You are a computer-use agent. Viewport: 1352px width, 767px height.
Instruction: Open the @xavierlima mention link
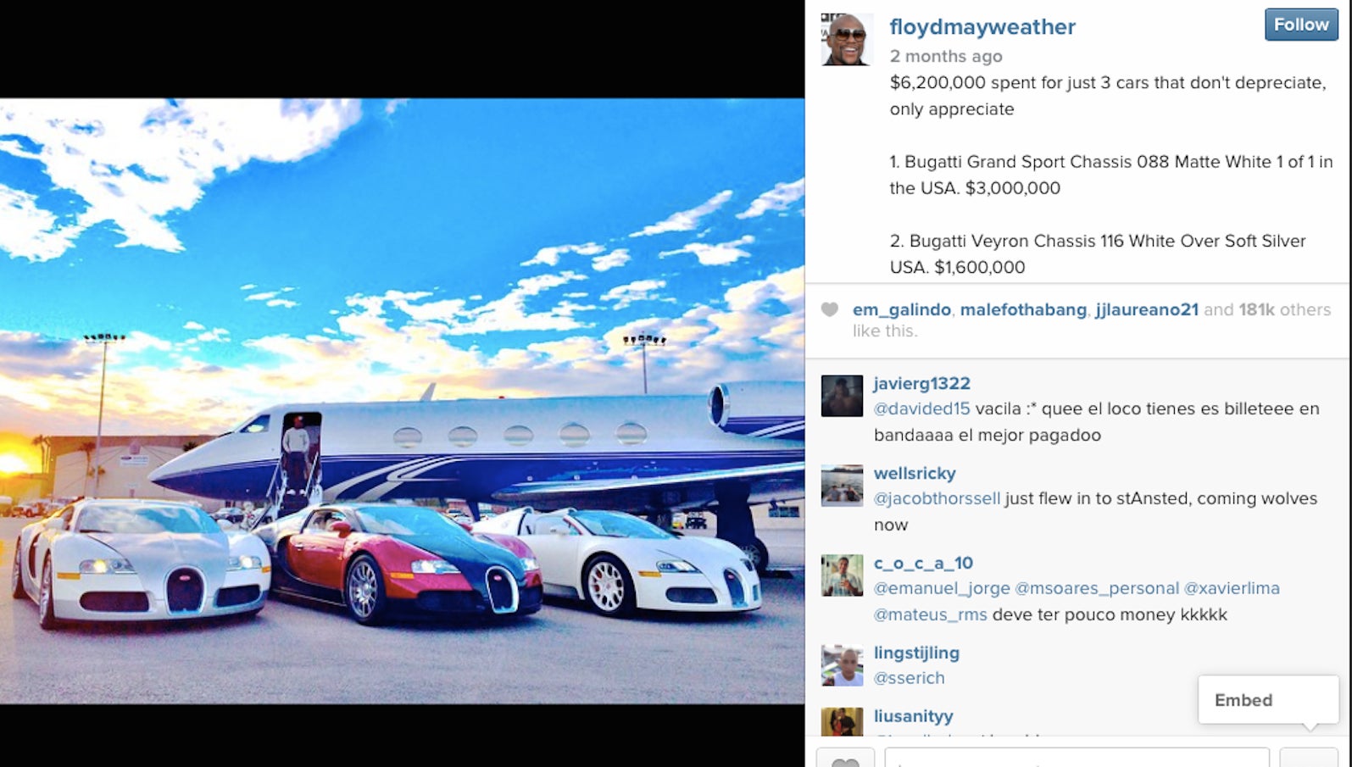click(1231, 588)
